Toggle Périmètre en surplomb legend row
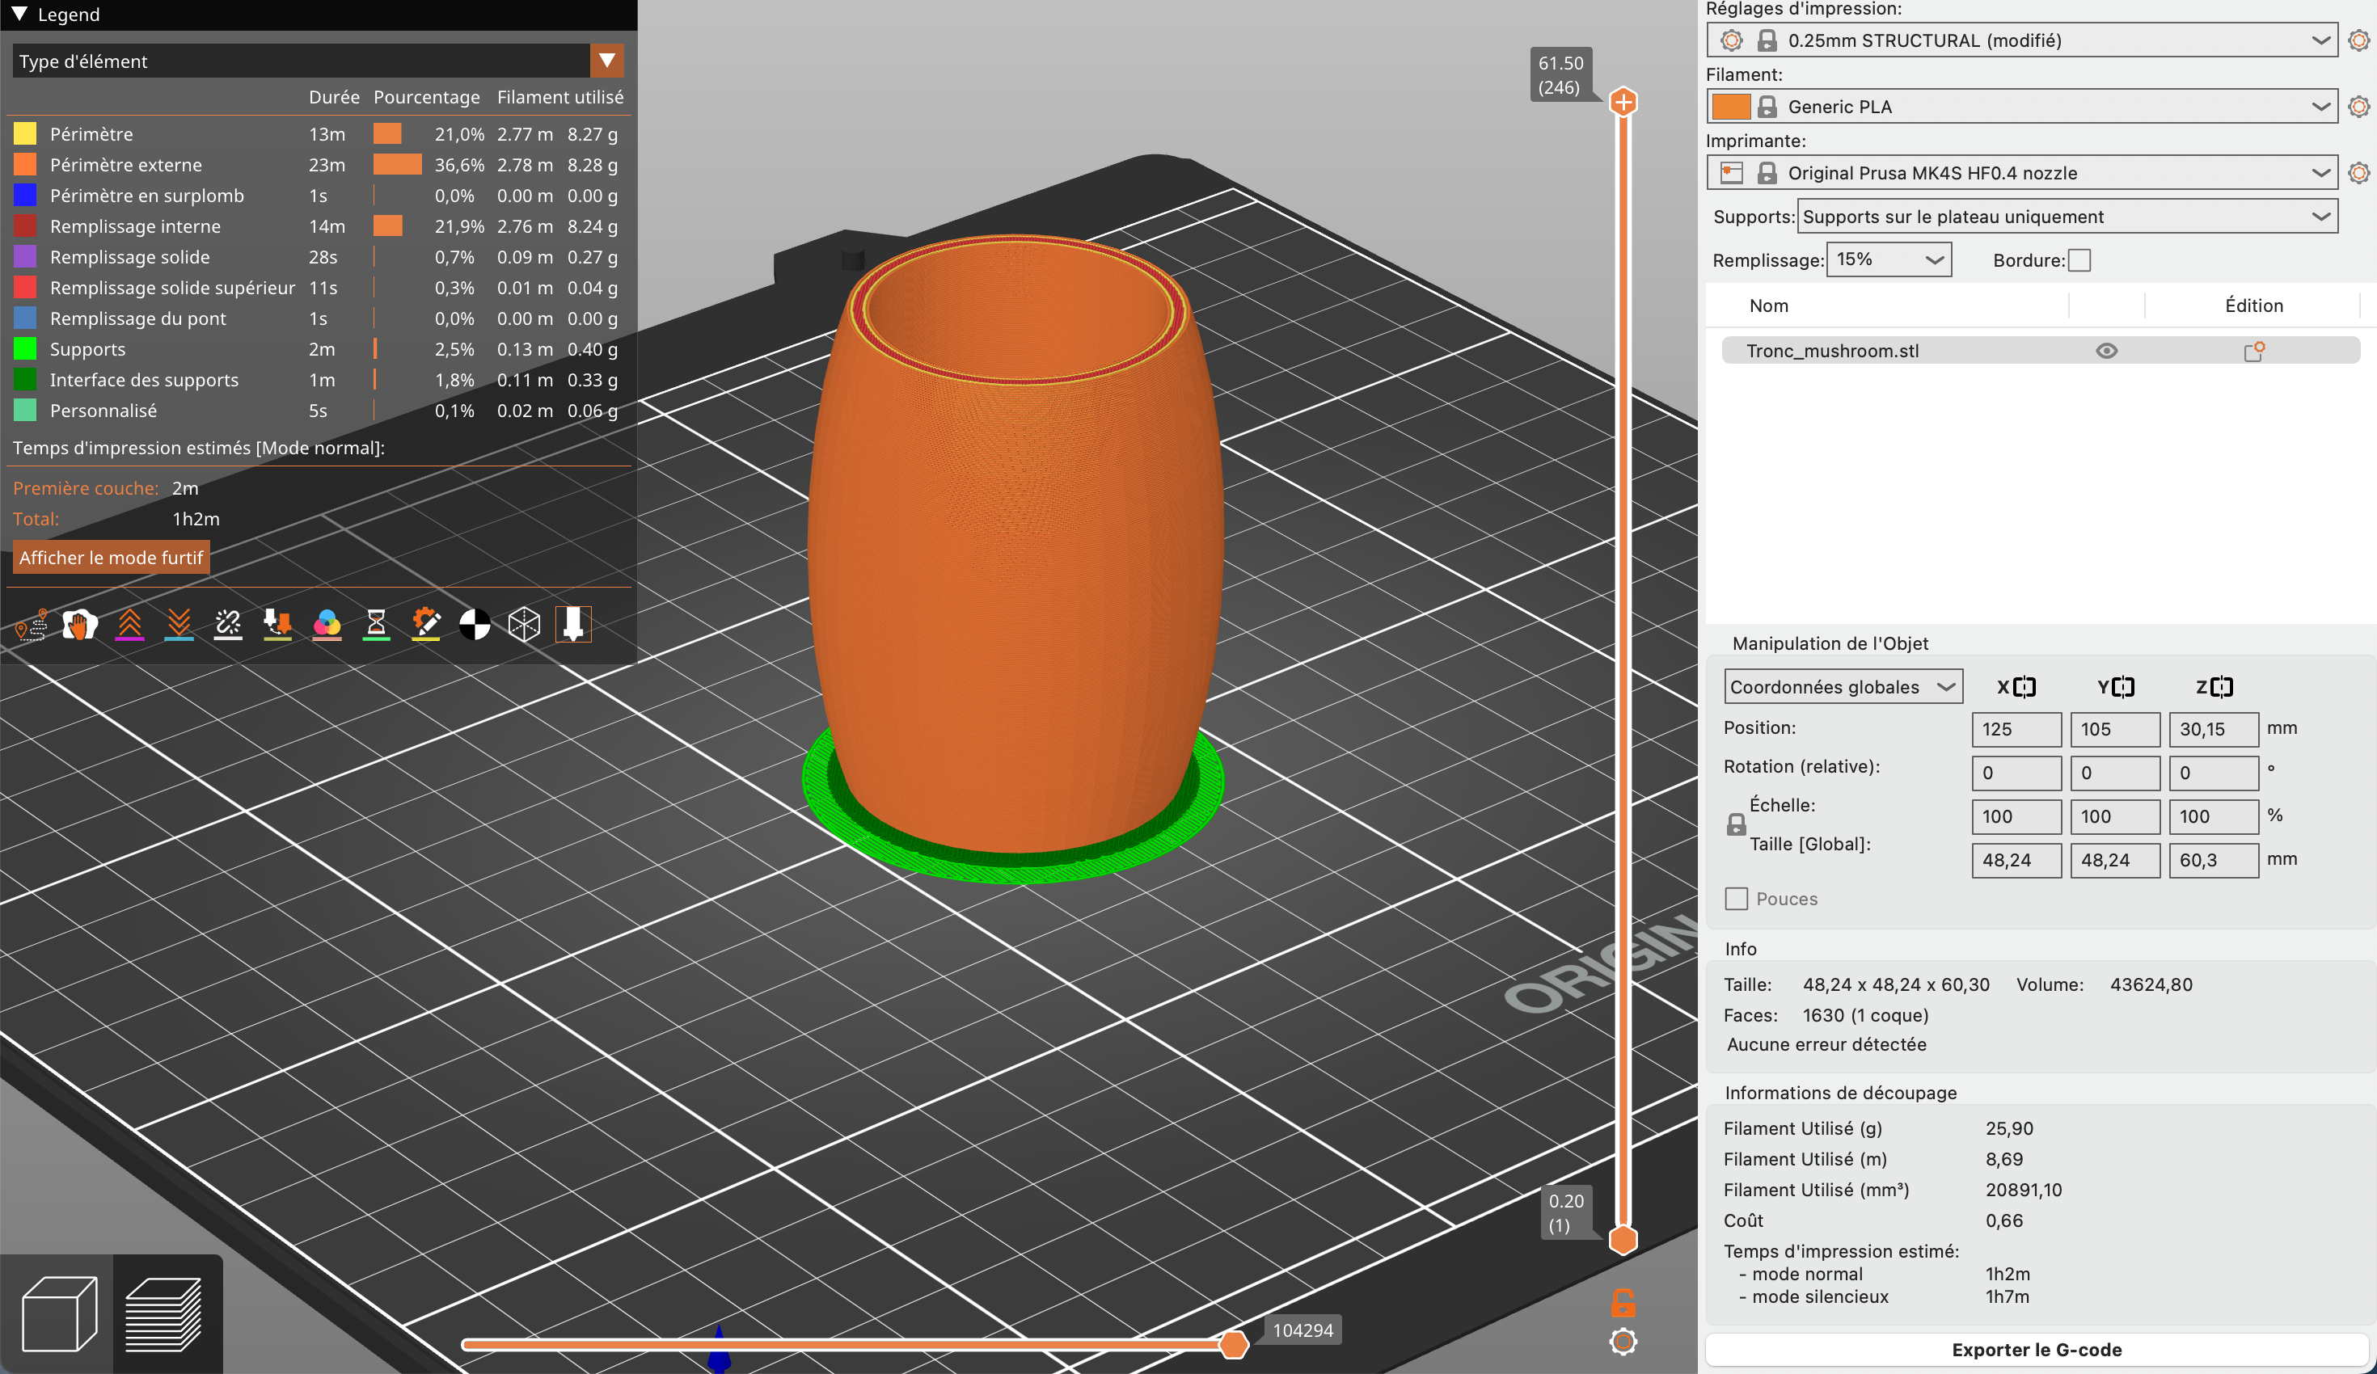2377x1374 pixels. click(x=316, y=196)
